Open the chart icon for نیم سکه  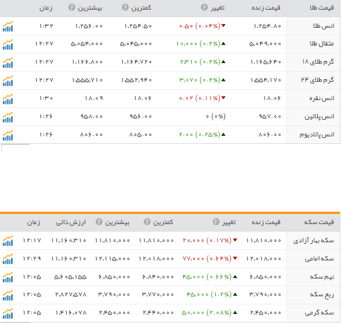coord(7,277)
